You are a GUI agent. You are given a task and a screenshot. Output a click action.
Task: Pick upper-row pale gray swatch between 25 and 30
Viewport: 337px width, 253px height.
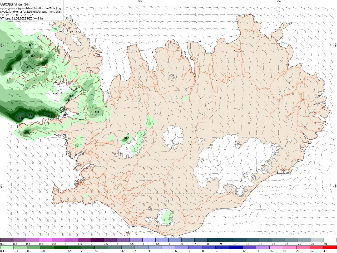pyautogui.click(x=317, y=240)
